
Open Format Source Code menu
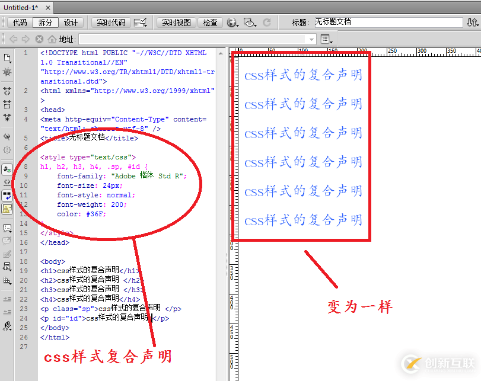[x=7, y=326]
